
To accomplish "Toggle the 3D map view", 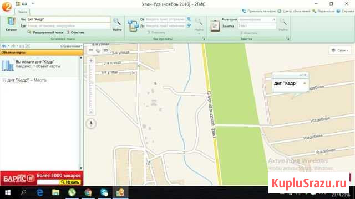I will tap(105, 50).
